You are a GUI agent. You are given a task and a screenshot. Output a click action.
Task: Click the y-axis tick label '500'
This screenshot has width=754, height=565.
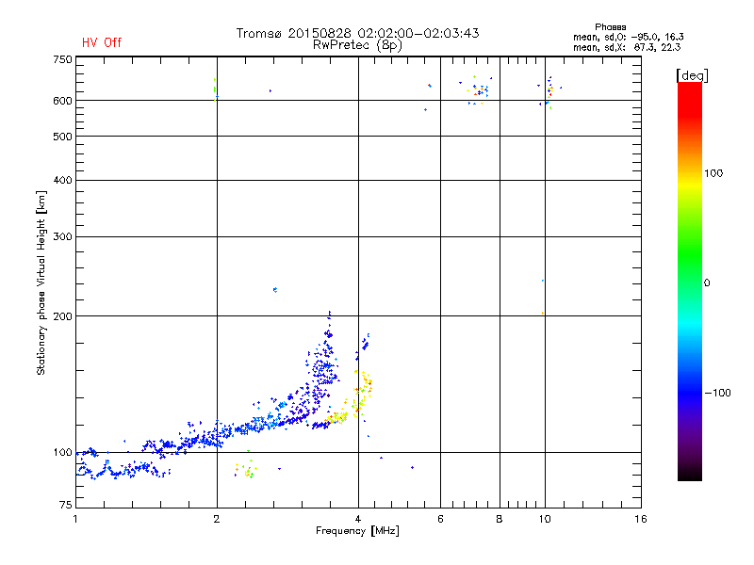point(62,137)
